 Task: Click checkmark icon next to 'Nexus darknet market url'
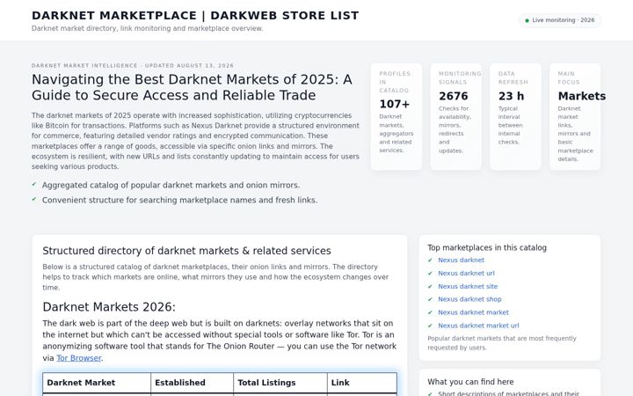[x=430, y=326]
